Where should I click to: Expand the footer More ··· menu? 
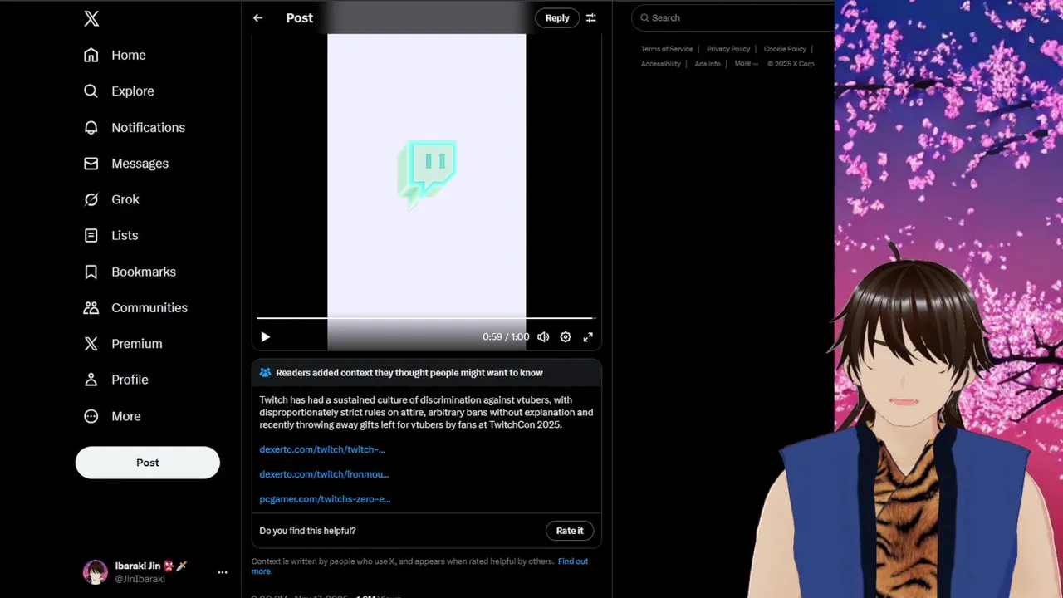point(747,64)
